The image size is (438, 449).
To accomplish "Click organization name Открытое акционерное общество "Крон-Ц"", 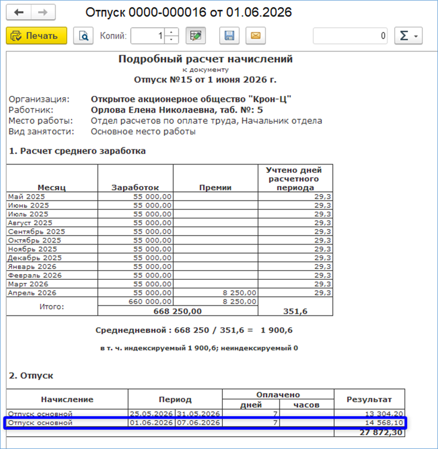I will [x=191, y=99].
